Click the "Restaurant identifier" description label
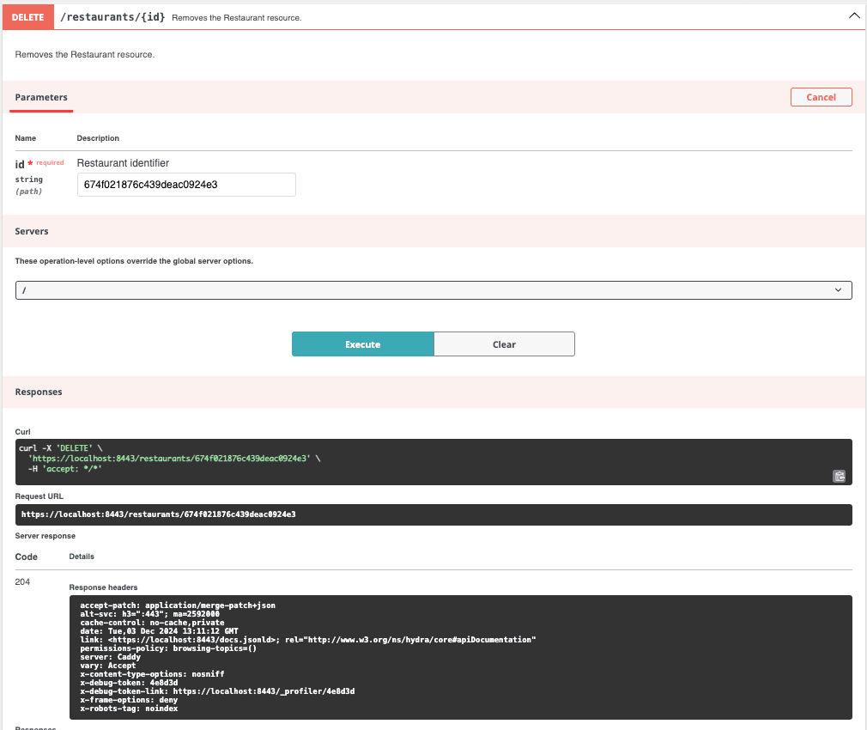 (x=123, y=163)
